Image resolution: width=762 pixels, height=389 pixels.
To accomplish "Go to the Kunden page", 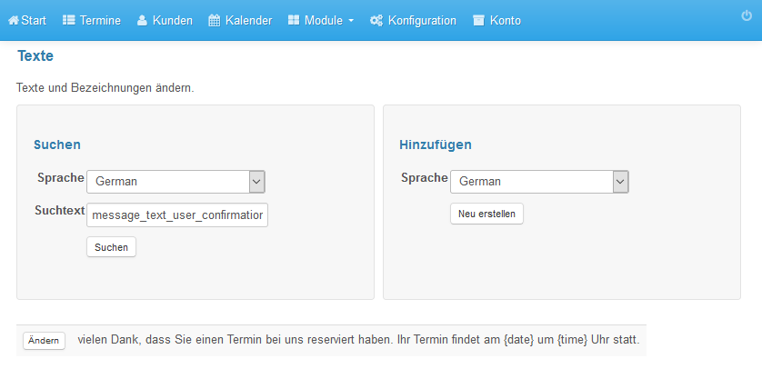I will (x=173, y=20).
